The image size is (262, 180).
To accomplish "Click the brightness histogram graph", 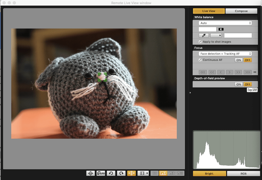I will coord(227,150).
